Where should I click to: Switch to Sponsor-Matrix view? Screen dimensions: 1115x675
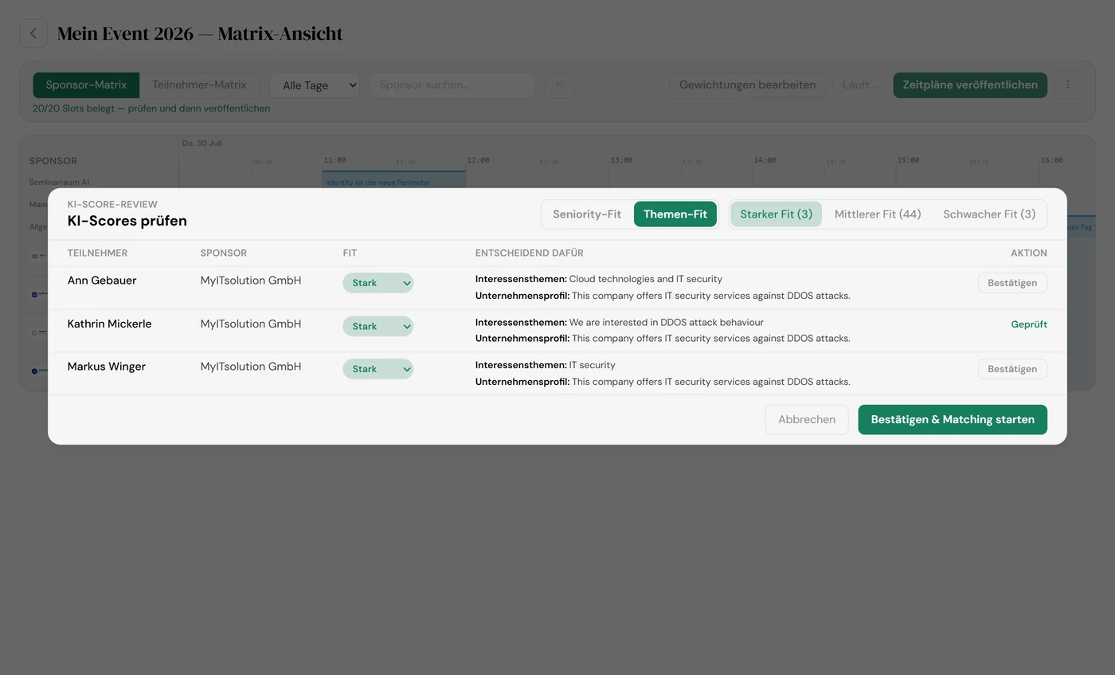point(86,85)
